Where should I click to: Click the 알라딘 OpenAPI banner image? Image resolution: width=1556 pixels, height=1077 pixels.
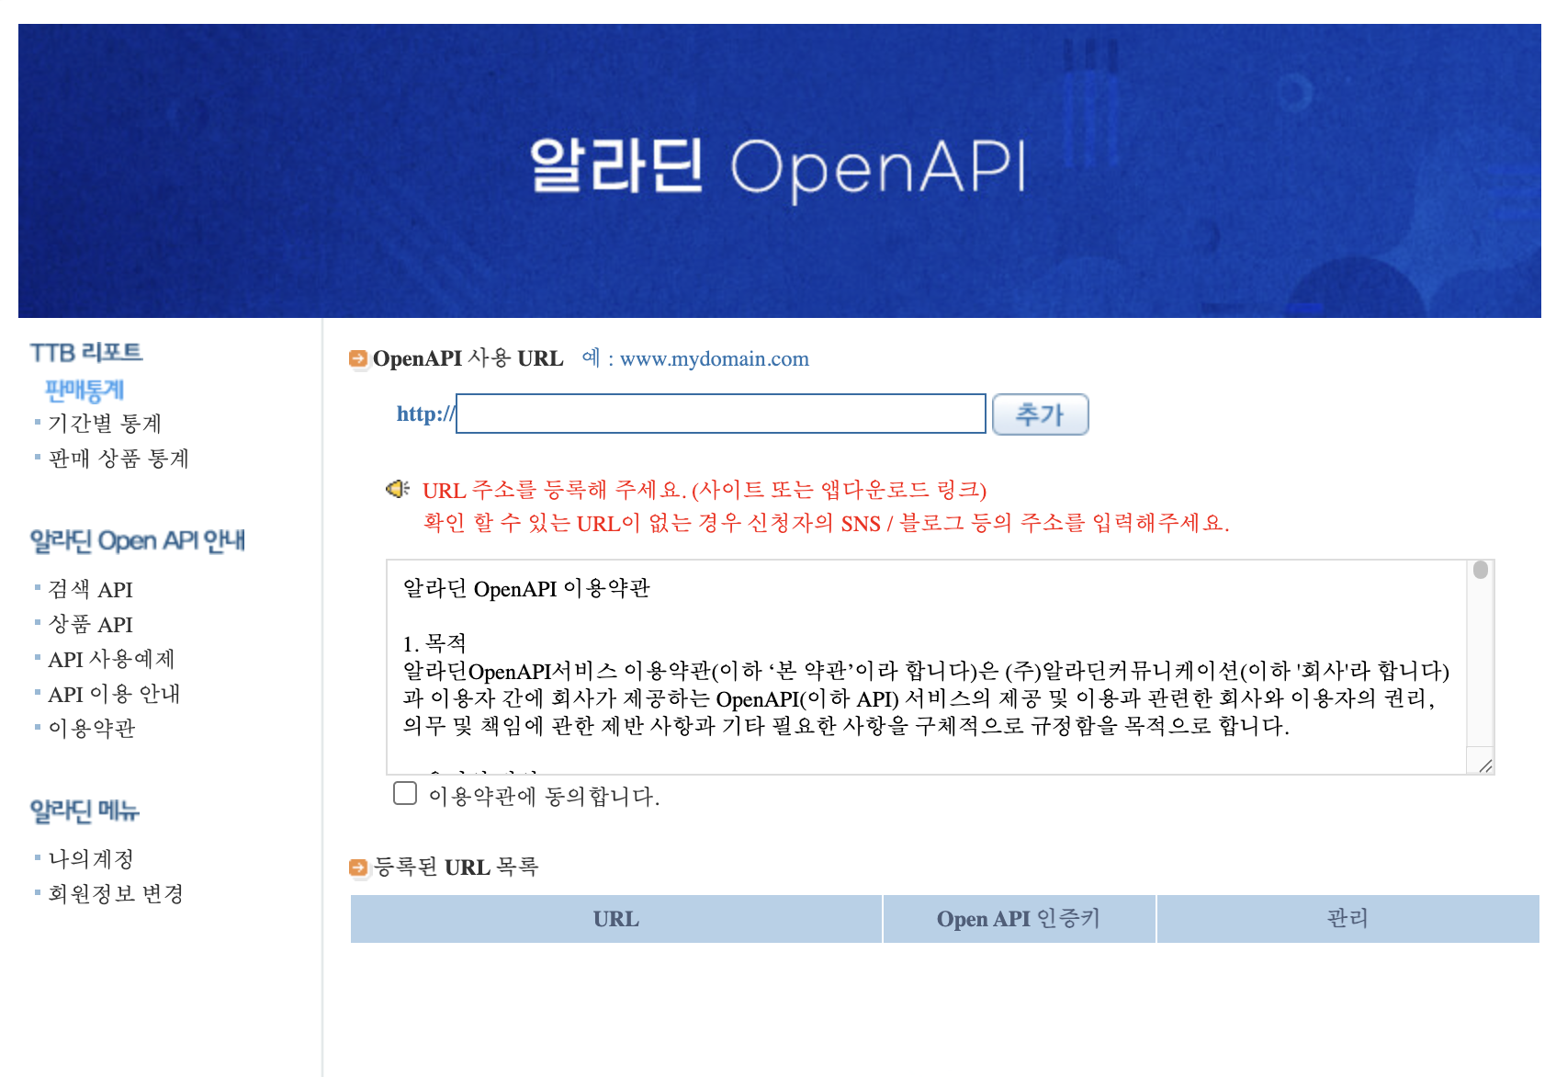click(x=779, y=170)
